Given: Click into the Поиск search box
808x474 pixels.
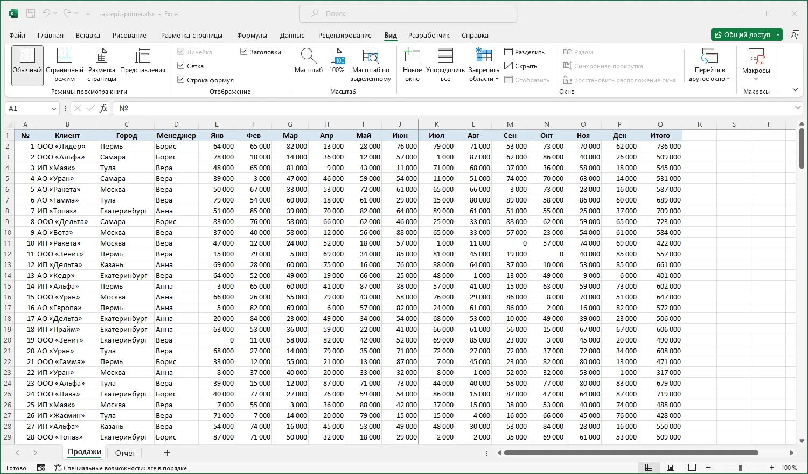Looking at the screenshot, I should pos(408,13).
